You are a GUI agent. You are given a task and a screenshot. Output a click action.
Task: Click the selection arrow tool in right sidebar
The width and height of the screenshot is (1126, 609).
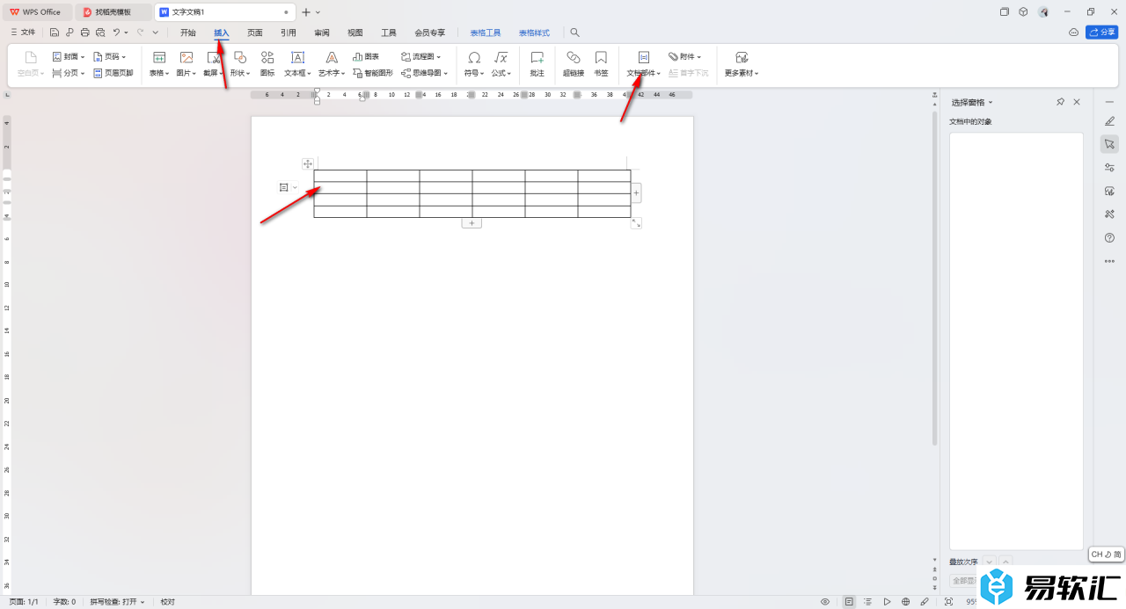pyautogui.click(x=1109, y=144)
